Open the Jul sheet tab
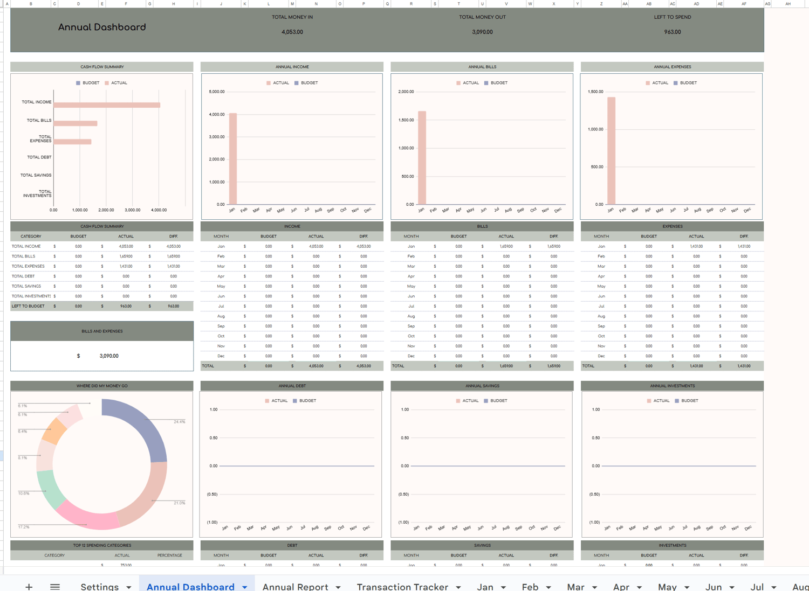This screenshot has height=591, width=809. (x=757, y=586)
